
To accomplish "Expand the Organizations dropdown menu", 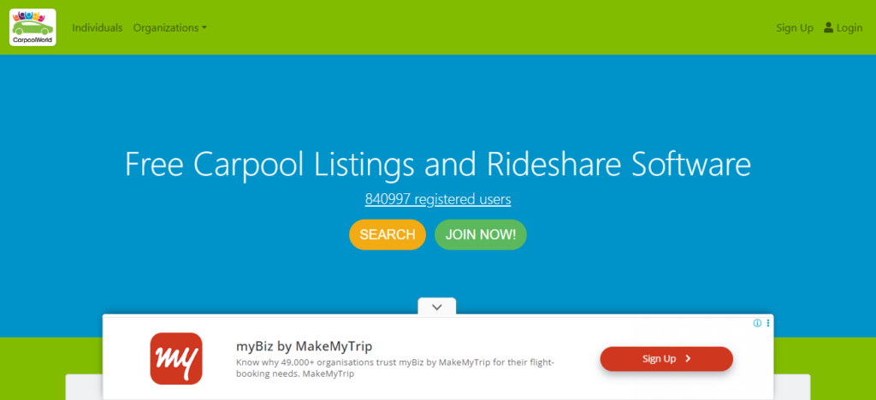I will coord(170,27).
